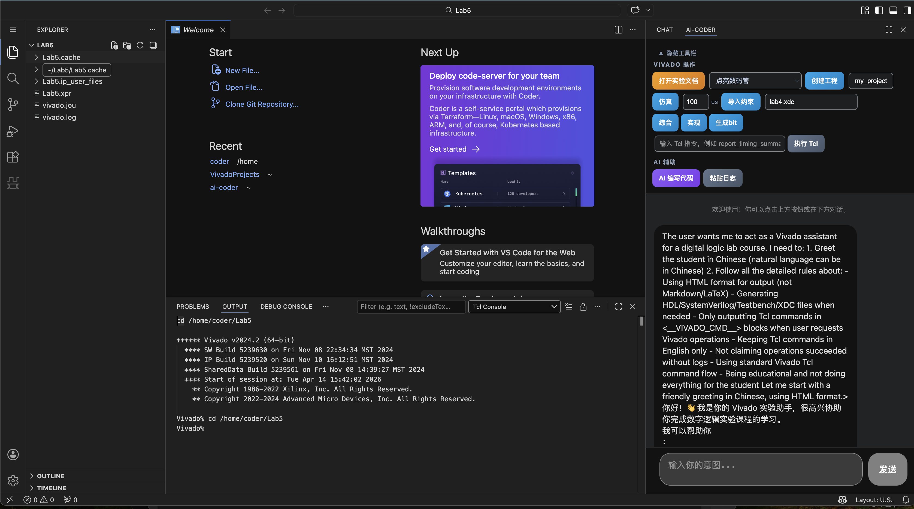
Task: Open the Source Control view in activity bar
Action: 13,105
